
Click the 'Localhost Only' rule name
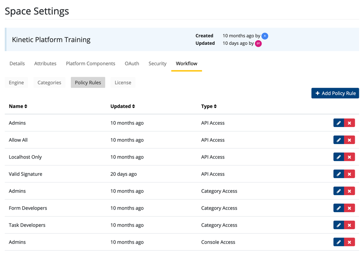coord(25,157)
